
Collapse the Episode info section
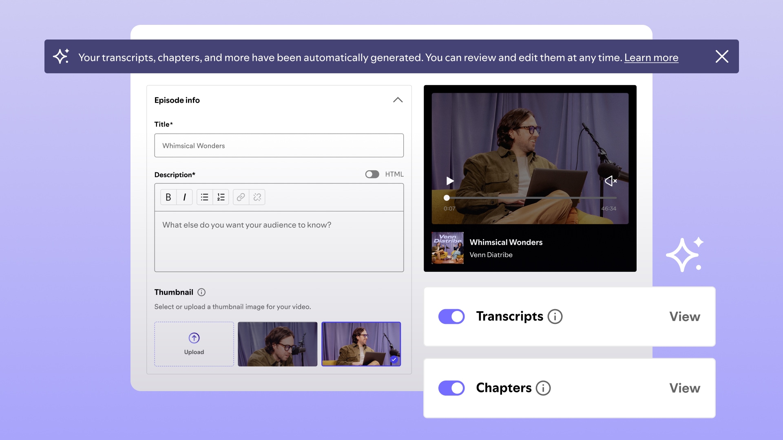[398, 100]
